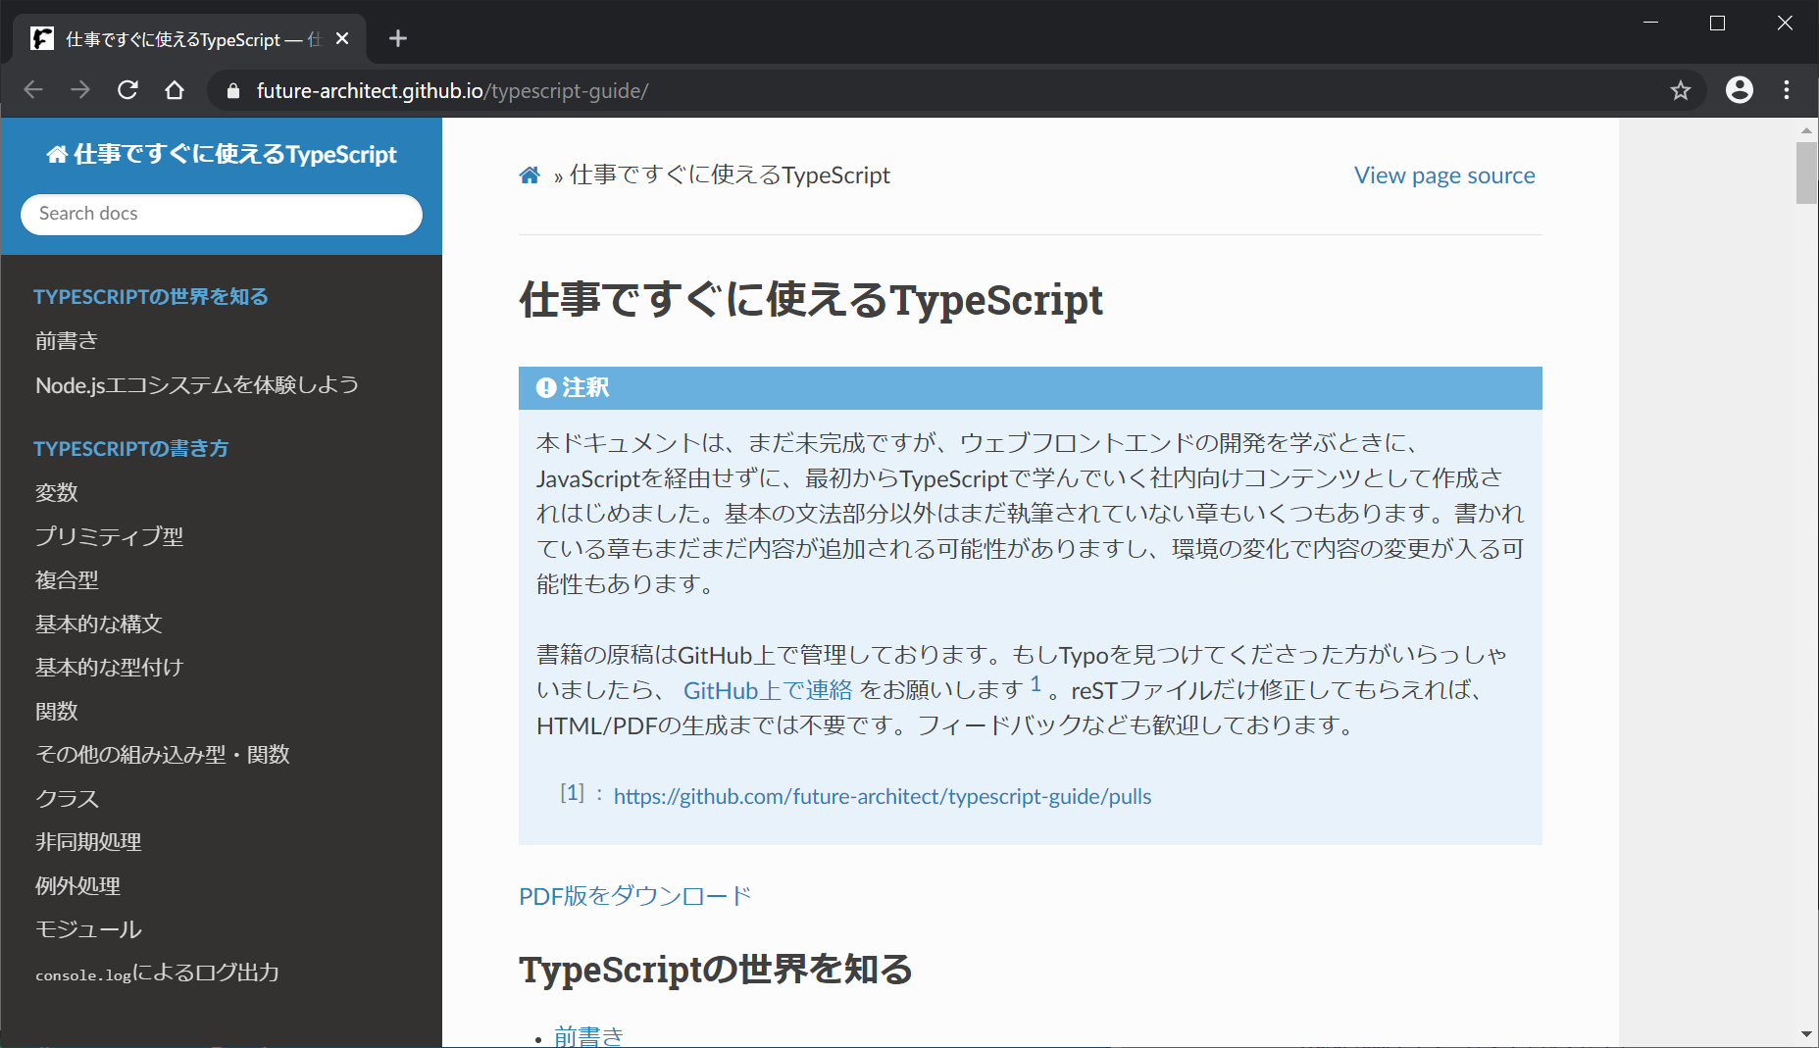Image resolution: width=1819 pixels, height=1048 pixels.
Task: Open the user profile avatar icon
Action: point(1739,90)
